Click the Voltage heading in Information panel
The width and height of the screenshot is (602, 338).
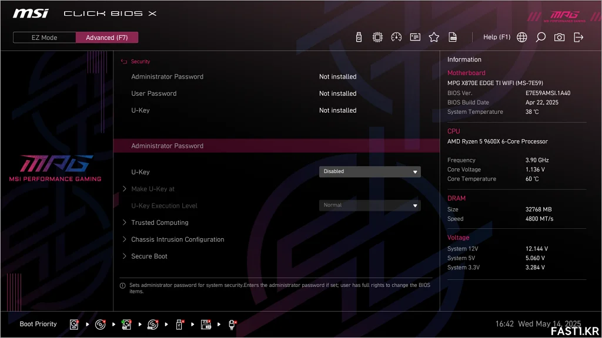coord(459,238)
